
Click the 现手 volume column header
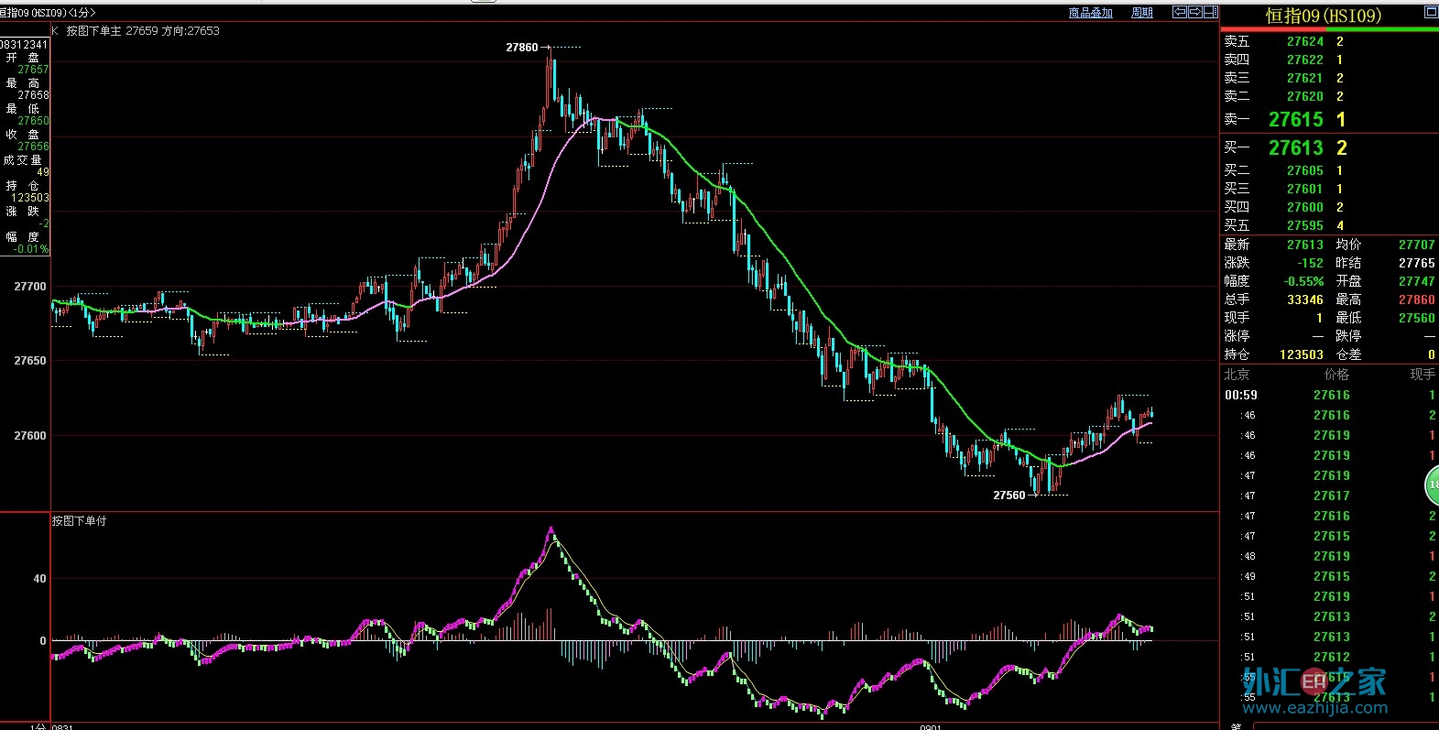pos(1423,374)
